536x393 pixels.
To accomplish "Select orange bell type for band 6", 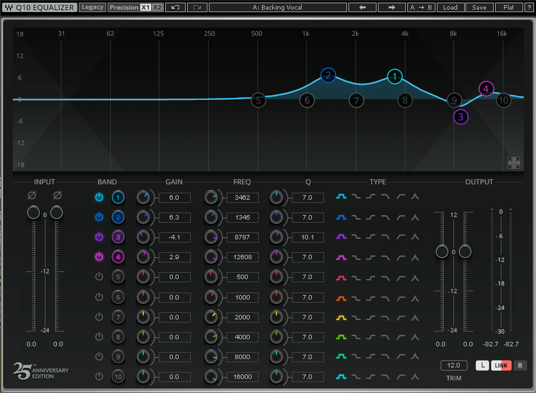I will coord(341,299).
